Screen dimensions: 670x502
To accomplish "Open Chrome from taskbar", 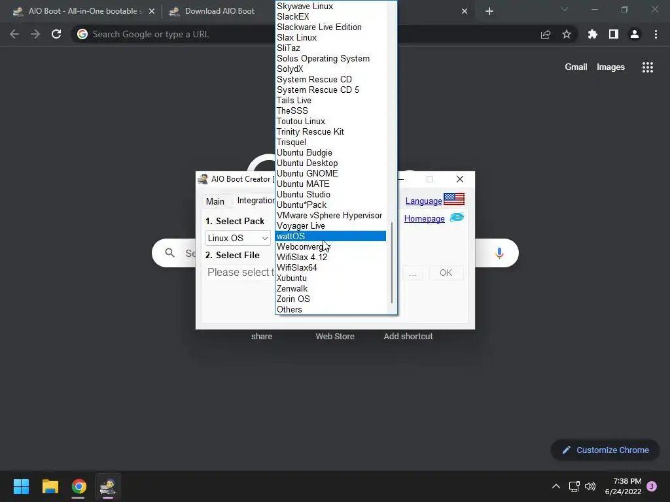I will [79, 486].
